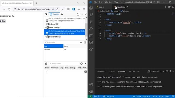The image size is (175, 98).
Task: Bookmark this page with the star
Action: 57,9
